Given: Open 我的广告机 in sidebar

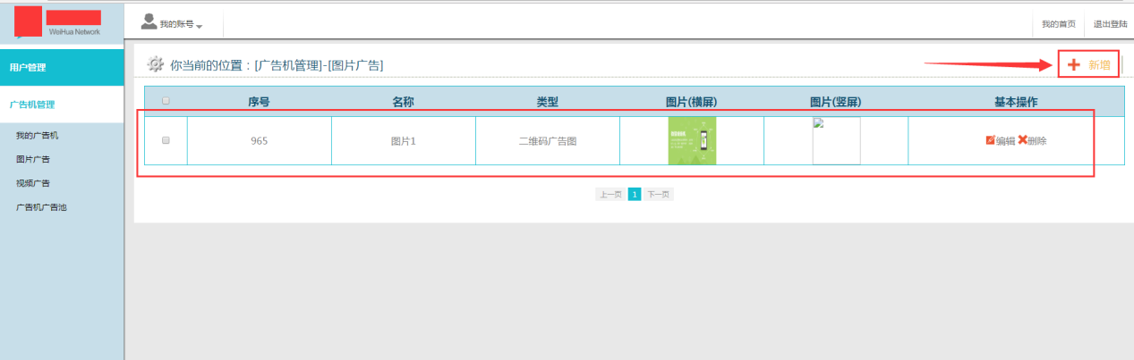Looking at the screenshot, I should [37, 136].
